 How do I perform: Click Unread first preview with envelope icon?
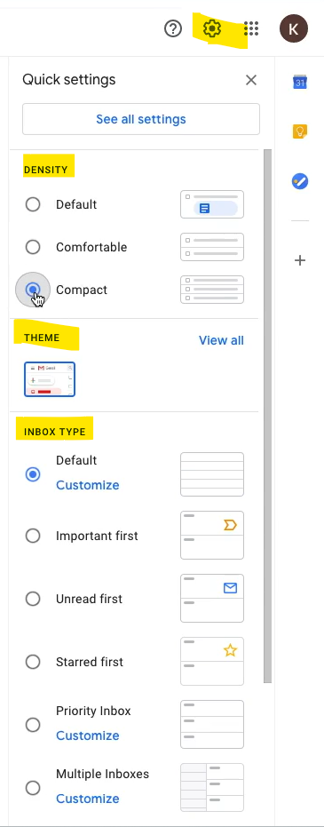pos(212,598)
